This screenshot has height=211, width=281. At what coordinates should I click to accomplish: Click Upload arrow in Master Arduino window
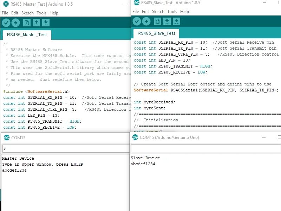click(x=15, y=23)
